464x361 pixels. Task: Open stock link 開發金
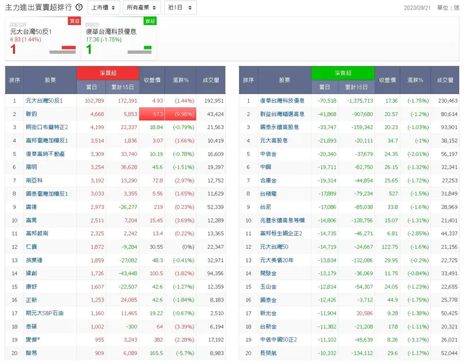coord(268,273)
